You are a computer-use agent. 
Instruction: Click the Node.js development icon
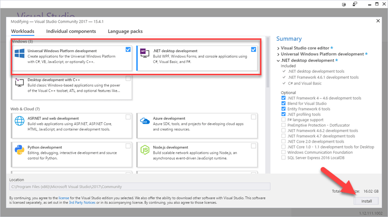(144, 149)
